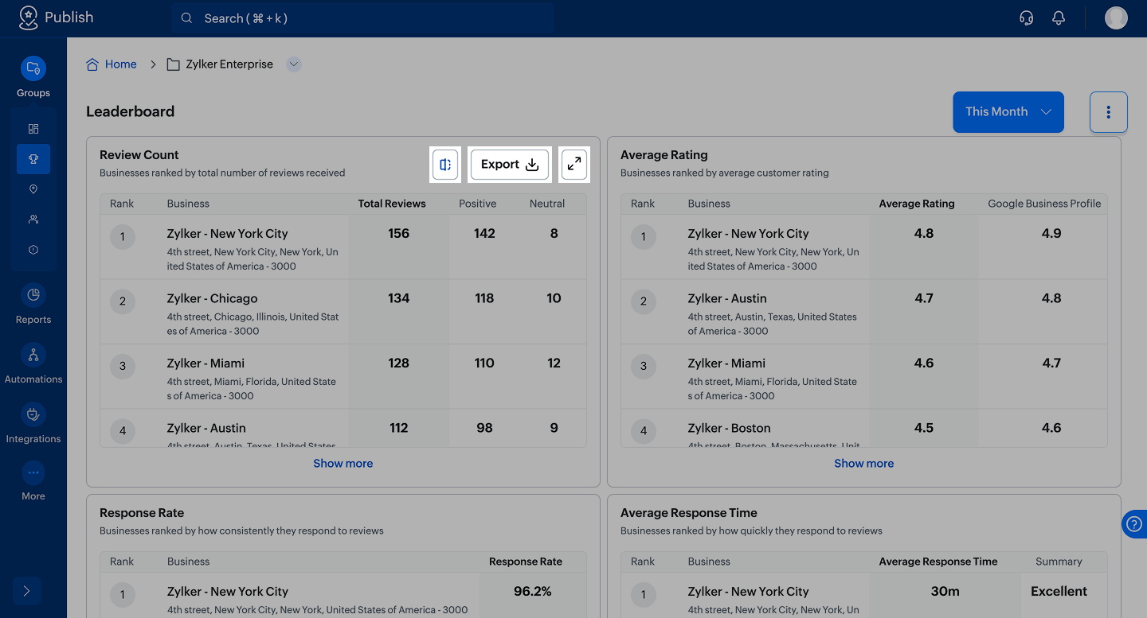Toggle the column layout button in Review Count
This screenshot has height=618, width=1147.
coord(445,165)
